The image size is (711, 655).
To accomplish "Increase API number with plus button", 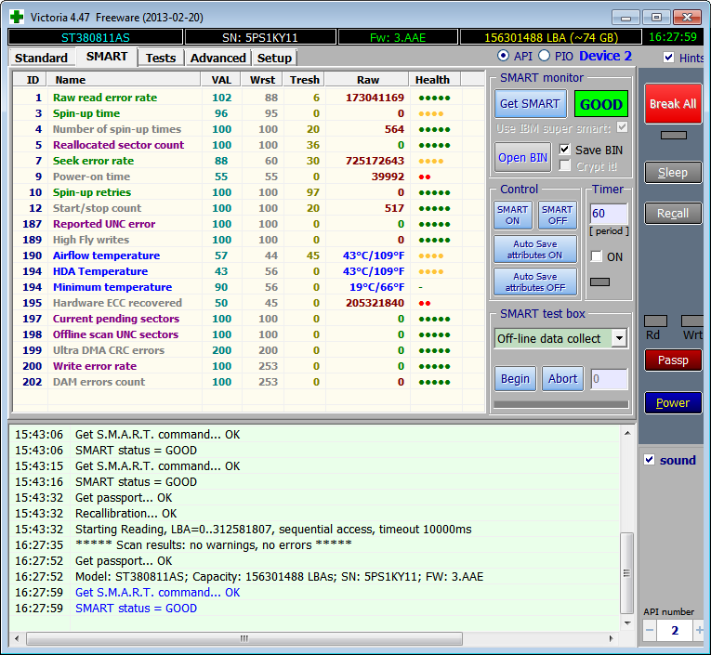I will [x=699, y=630].
